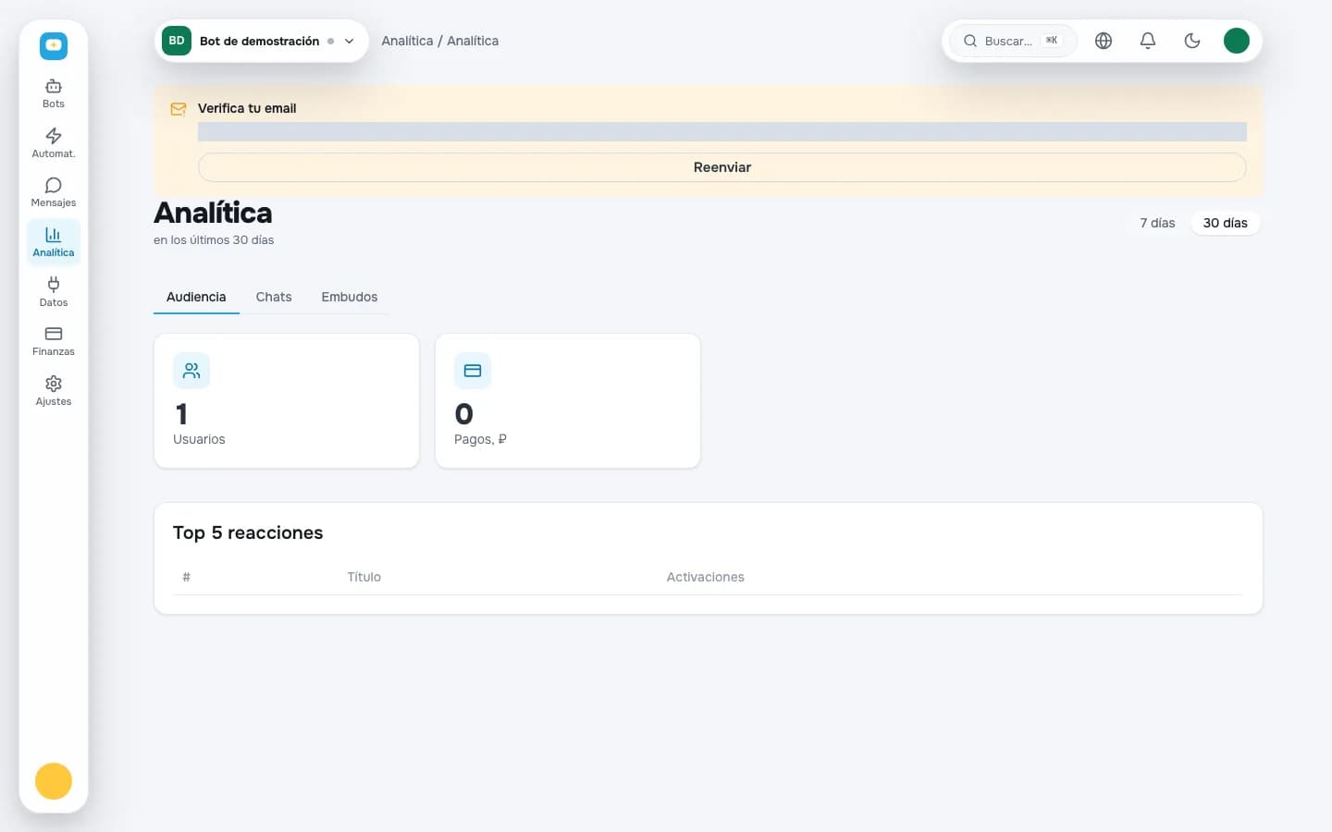This screenshot has height=832, width=1332.
Task: Click the Usuarios count card
Action: 287,400
